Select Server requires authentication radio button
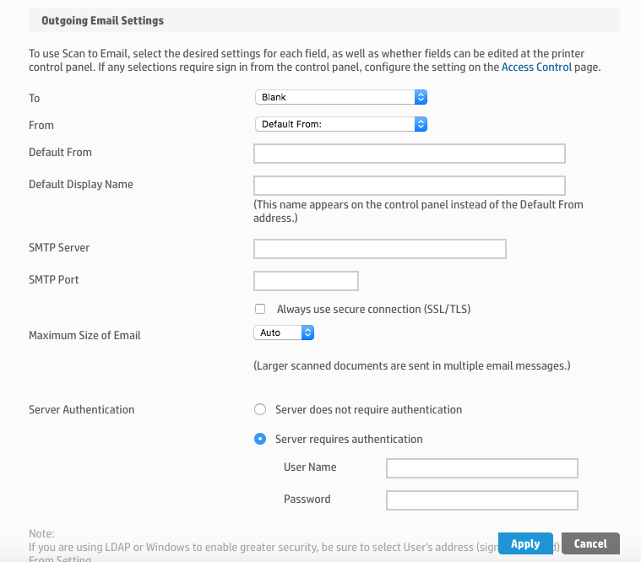Viewport: 641px width, 562px height. (260, 439)
